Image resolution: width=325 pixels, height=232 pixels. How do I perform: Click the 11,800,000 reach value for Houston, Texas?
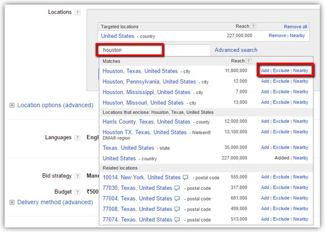coord(236,71)
